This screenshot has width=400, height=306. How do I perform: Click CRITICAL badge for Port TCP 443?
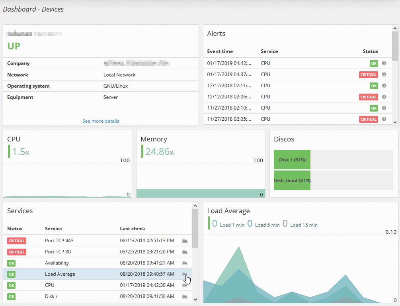pyautogui.click(x=17, y=241)
